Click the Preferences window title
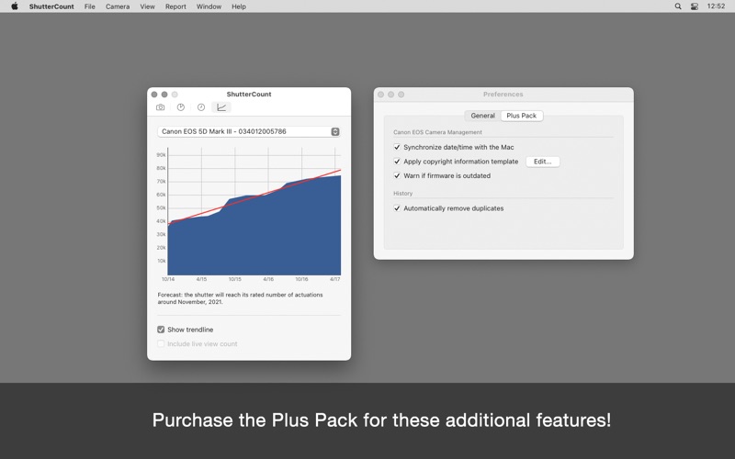Viewport: 735px width, 459px height. pos(503,95)
